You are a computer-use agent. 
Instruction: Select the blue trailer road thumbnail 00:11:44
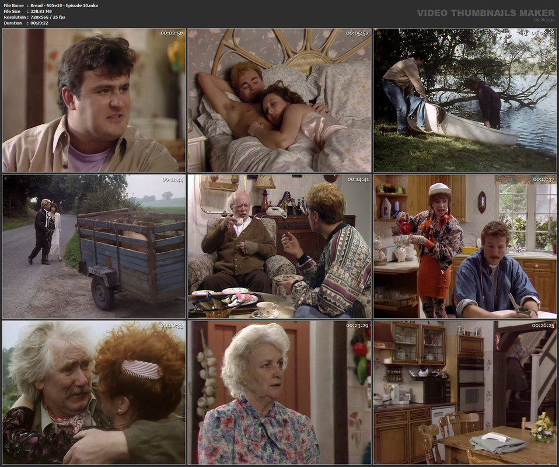click(x=94, y=246)
